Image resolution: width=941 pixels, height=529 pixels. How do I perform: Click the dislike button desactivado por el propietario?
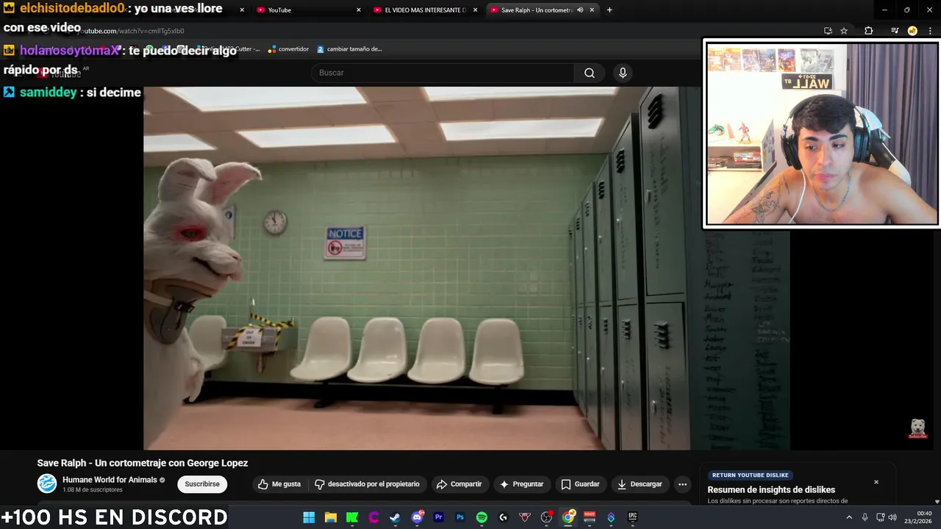pos(367,484)
